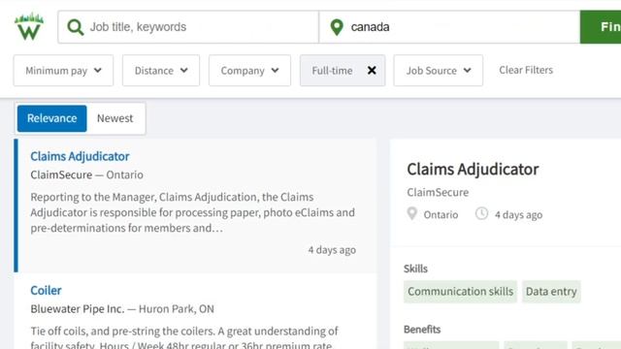Image resolution: width=621 pixels, height=349 pixels.
Task: Click ClaimSecure company name in details panel
Action: (438, 192)
